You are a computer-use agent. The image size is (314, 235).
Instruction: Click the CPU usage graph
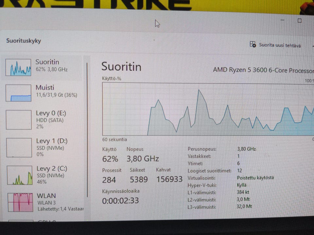point(208,109)
